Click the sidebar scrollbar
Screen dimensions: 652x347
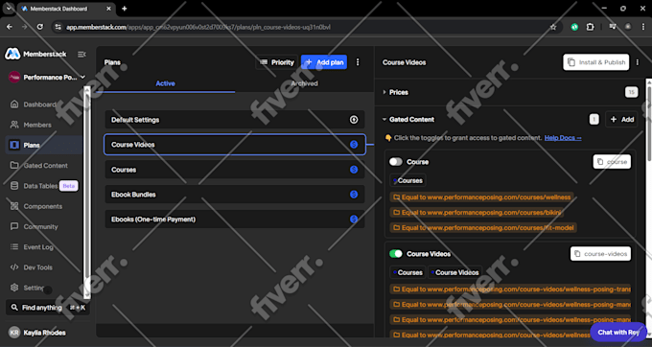click(87, 191)
